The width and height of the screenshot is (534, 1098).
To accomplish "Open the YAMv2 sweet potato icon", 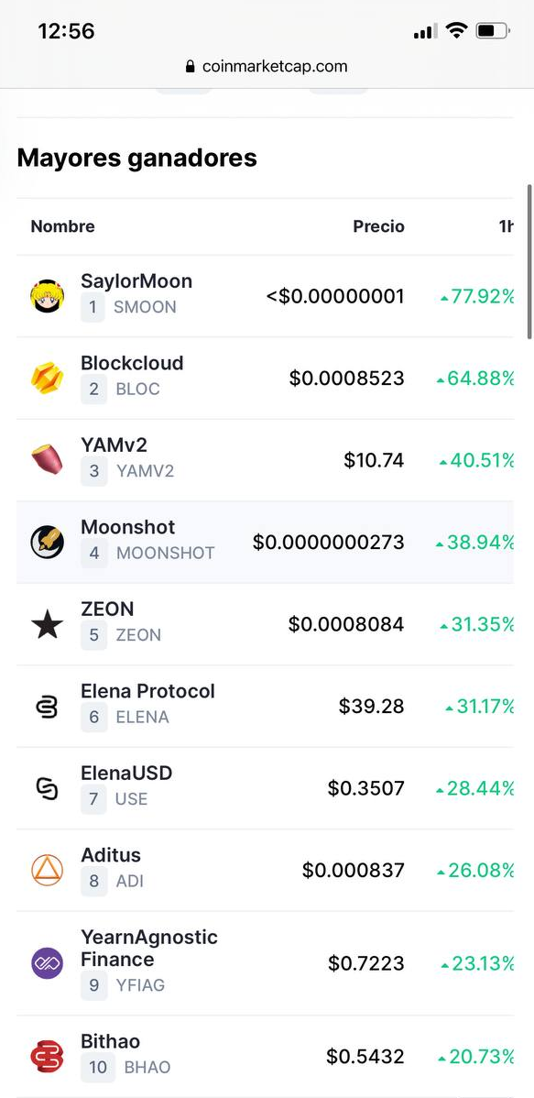I will (47, 460).
